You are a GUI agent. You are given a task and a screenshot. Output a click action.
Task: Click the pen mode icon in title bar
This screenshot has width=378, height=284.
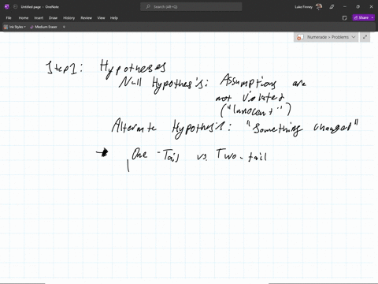[332, 7]
